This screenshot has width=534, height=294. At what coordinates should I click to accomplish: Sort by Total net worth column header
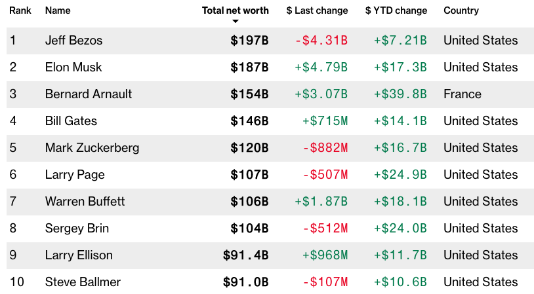[x=236, y=10]
